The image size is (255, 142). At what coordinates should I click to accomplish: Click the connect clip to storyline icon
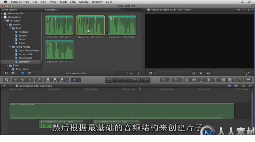click(x=47, y=80)
